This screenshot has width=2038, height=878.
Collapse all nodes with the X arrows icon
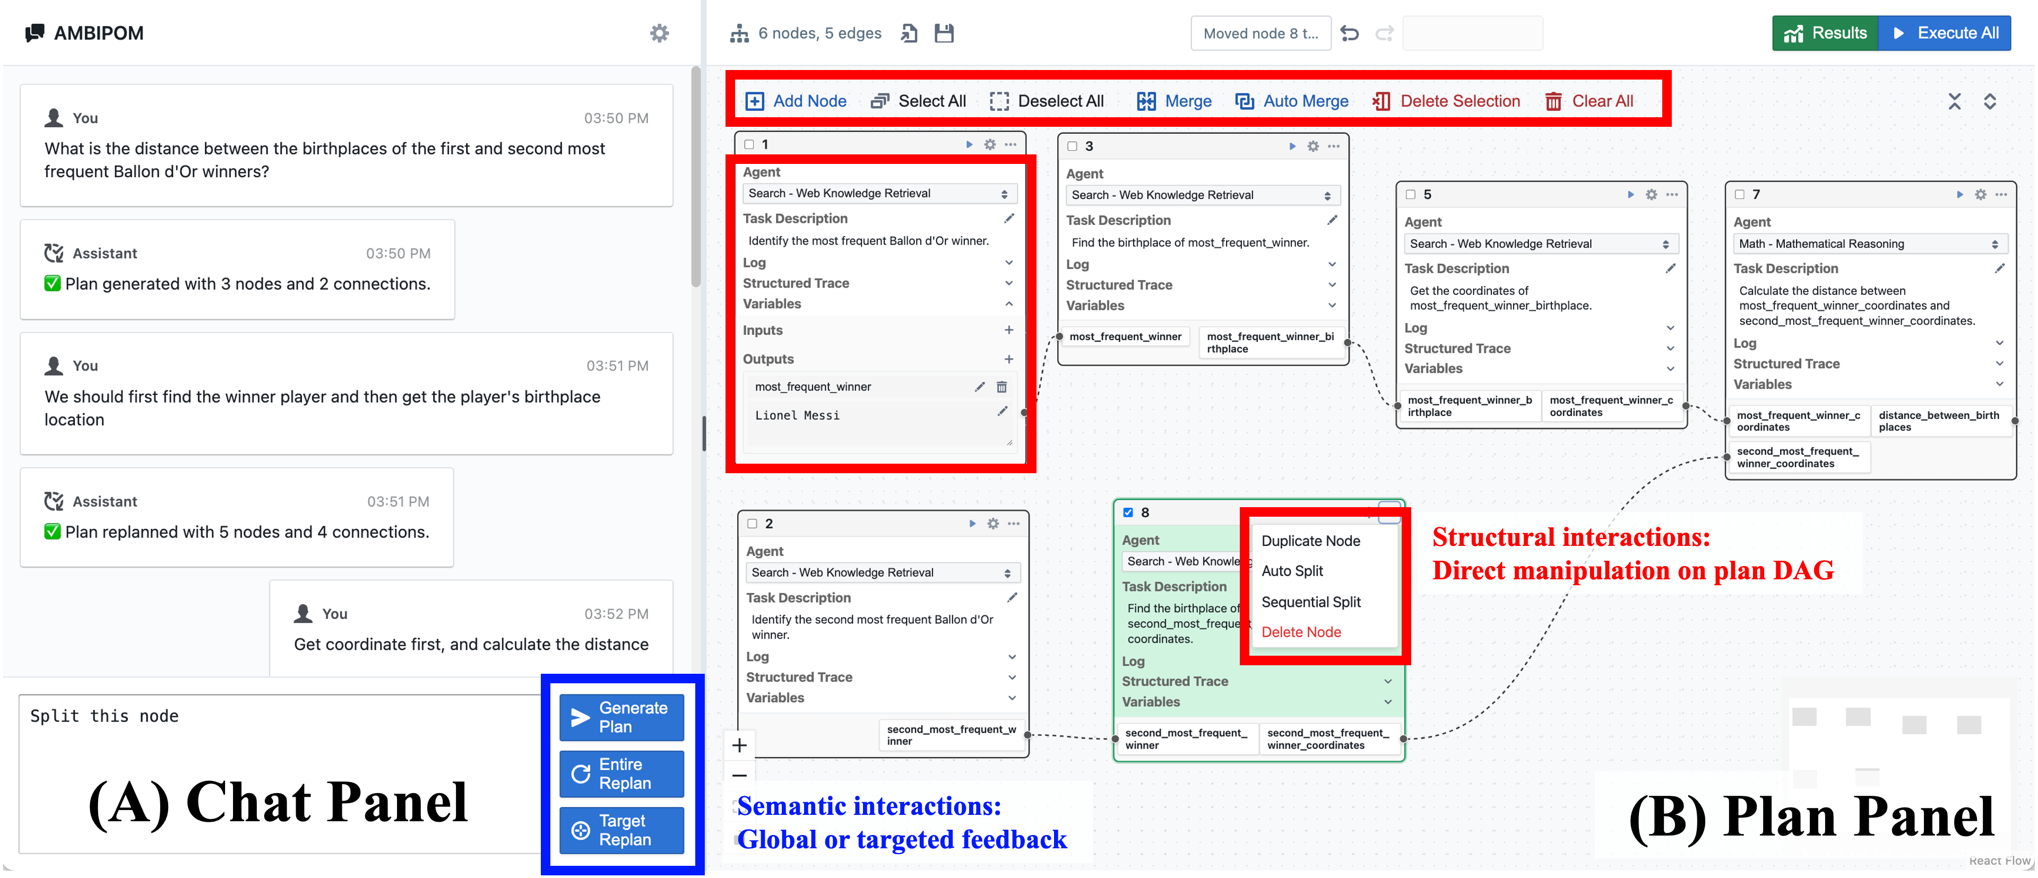pyautogui.click(x=1954, y=101)
